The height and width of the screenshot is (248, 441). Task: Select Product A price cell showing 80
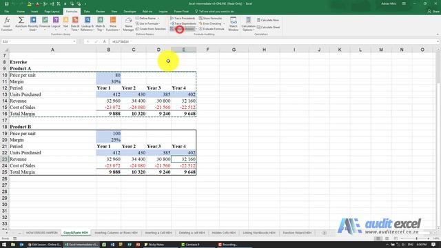click(109, 75)
